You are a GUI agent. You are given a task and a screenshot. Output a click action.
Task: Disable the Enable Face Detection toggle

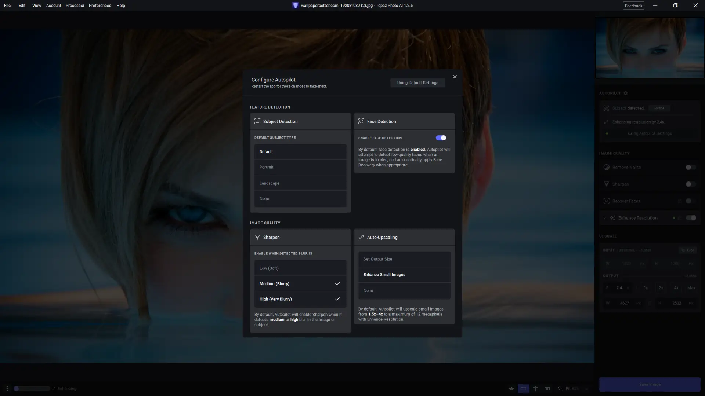click(x=441, y=138)
